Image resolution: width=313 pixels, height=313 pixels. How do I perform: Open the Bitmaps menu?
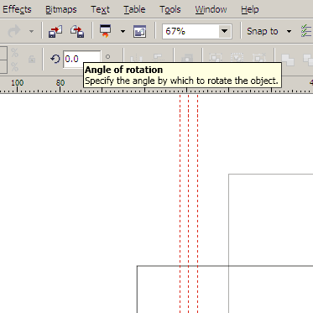(x=61, y=9)
